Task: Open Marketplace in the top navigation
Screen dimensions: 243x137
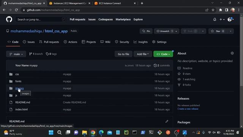Action: point(123,19)
